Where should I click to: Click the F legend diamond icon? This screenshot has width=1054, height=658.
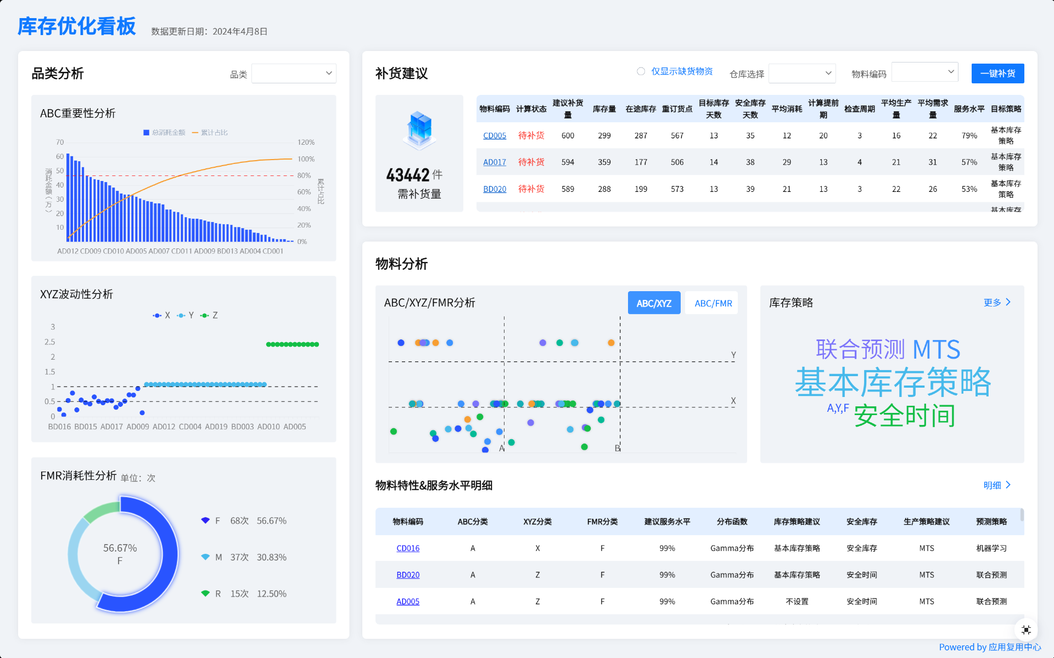(205, 520)
